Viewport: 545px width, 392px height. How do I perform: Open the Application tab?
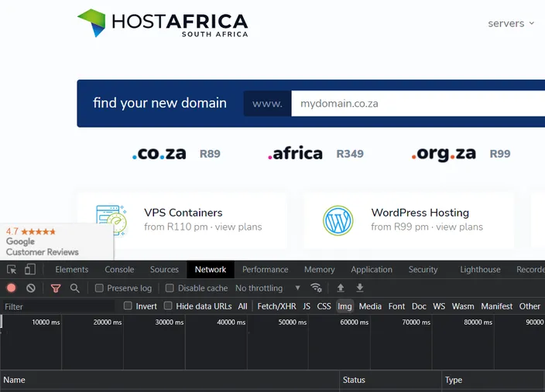click(x=372, y=269)
